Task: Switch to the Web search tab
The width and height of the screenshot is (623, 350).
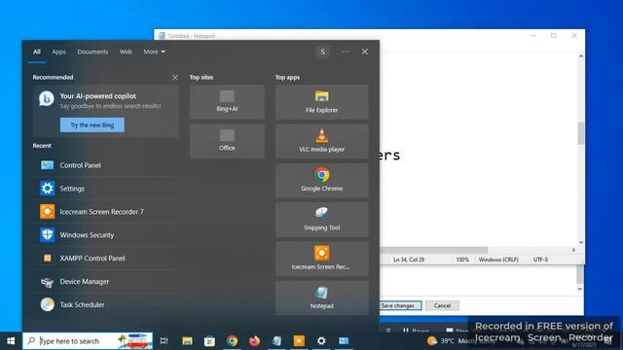Action: click(126, 52)
